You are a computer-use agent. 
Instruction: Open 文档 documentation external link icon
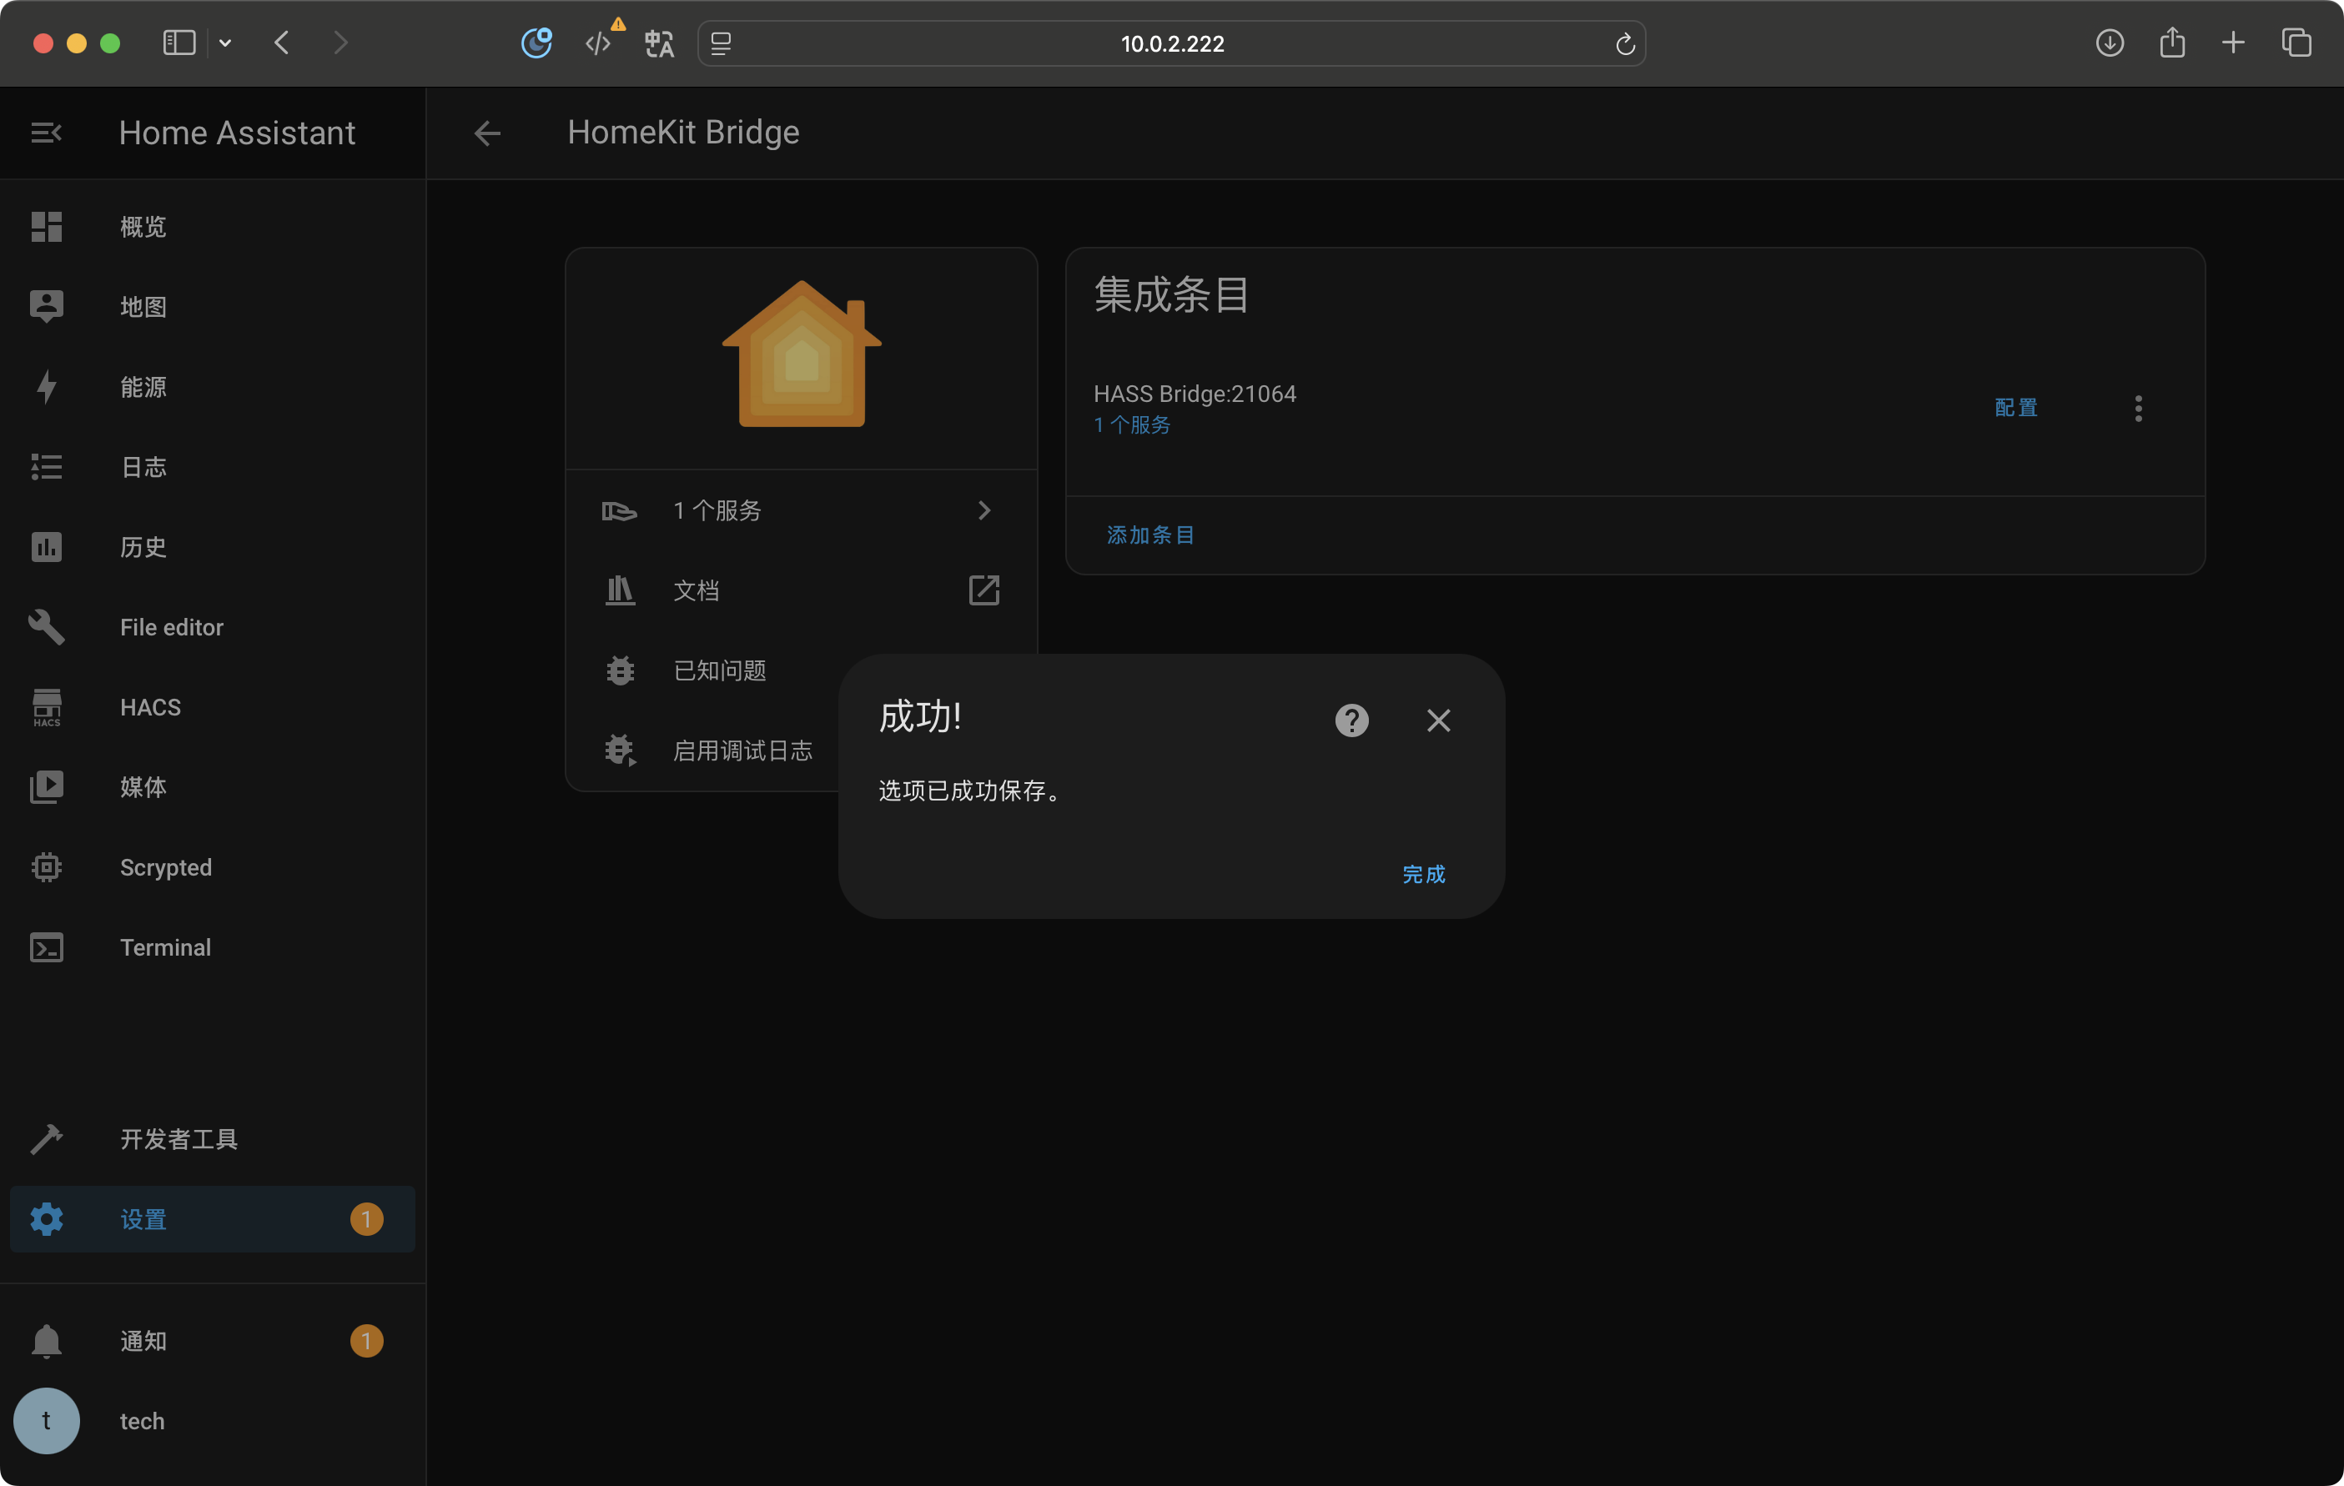coord(984,590)
